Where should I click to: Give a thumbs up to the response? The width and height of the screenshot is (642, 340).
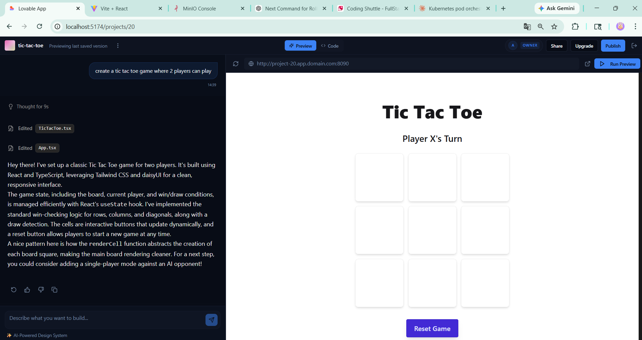27,290
